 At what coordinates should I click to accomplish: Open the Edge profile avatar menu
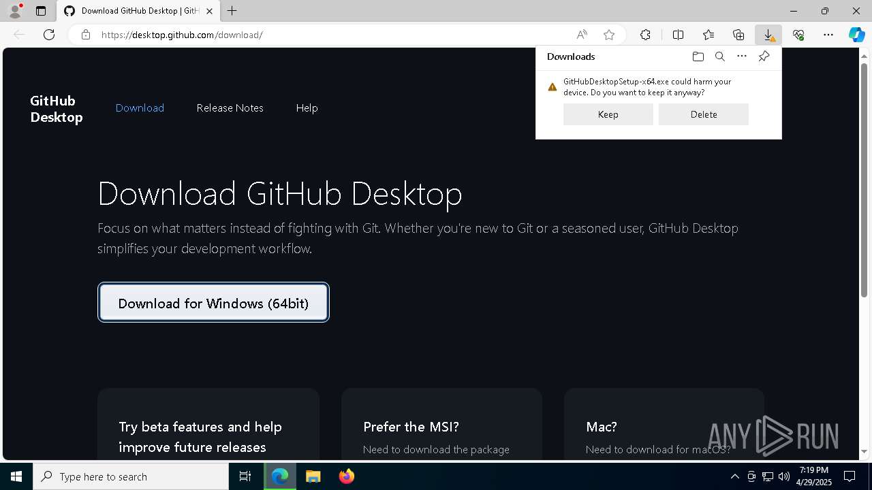[x=14, y=11]
